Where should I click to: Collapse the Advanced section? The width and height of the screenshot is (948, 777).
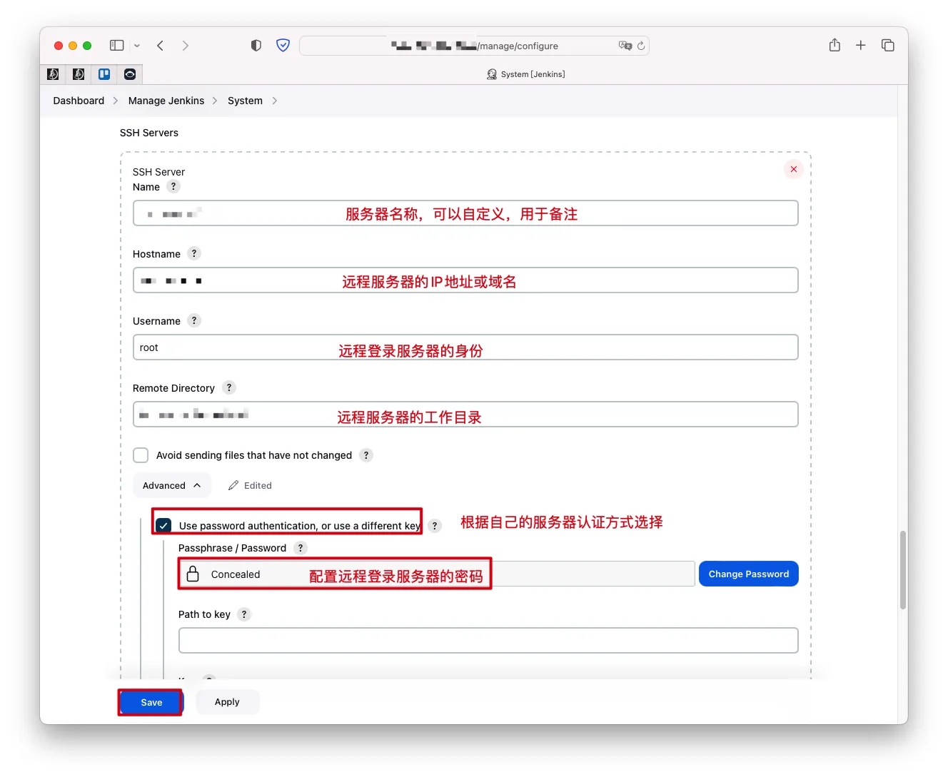pyautogui.click(x=171, y=486)
